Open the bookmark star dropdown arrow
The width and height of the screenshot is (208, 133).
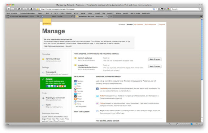pos(156,9)
